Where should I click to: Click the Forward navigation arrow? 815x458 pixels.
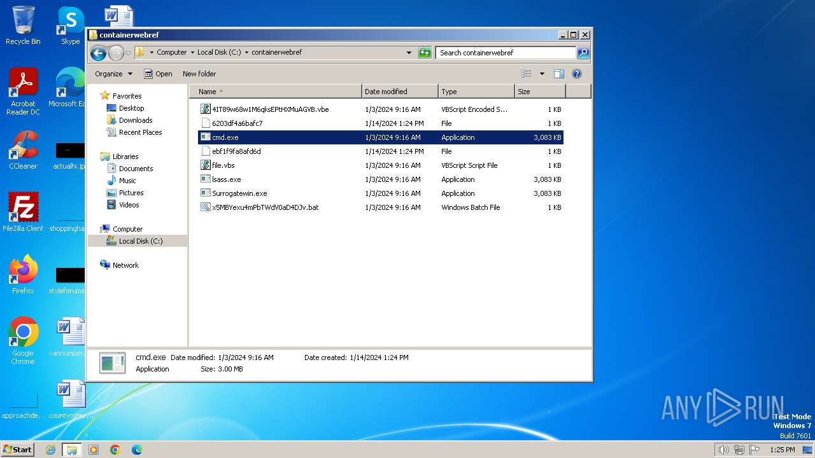click(x=116, y=53)
